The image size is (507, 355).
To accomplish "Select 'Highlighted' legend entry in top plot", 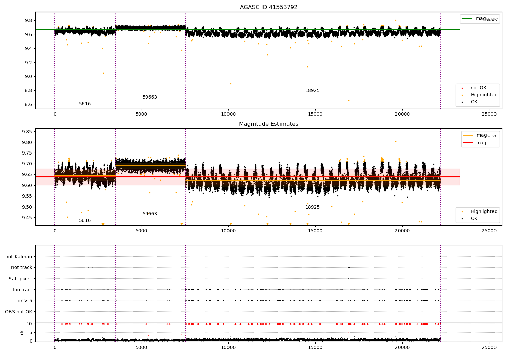I will point(484,95).
